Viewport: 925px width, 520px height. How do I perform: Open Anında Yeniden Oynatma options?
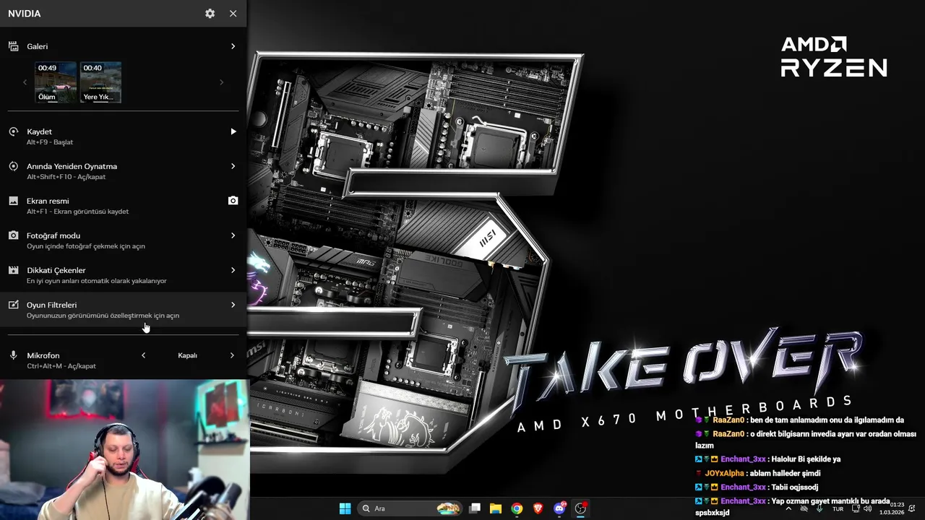[x=123, y=170]
